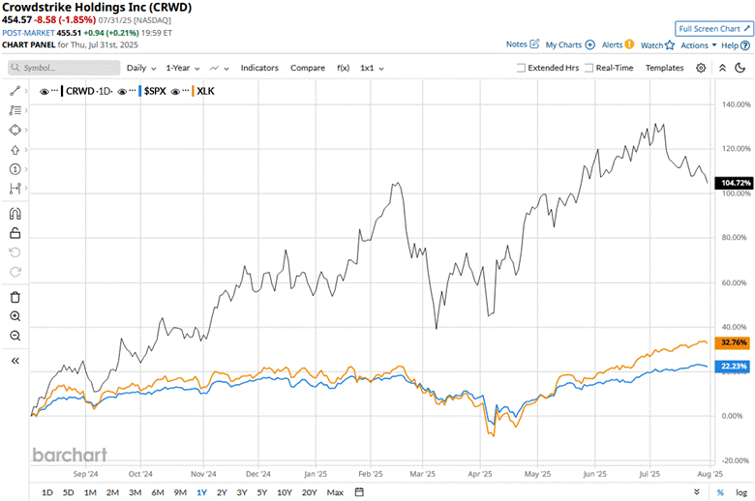
Task: Toggle visibility of the $SPX series
Action: pos(122,92)
